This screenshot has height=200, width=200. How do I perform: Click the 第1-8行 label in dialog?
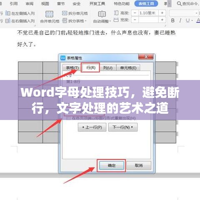pyautogui.click(x=73, y=82)
